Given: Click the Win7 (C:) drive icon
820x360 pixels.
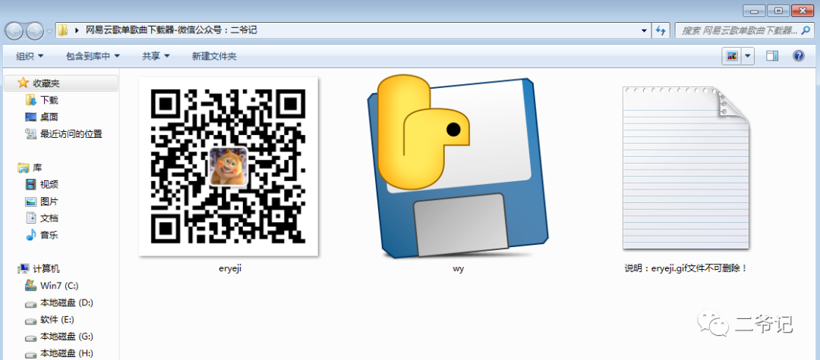Looking at the screenshot, I should point(31,286).
